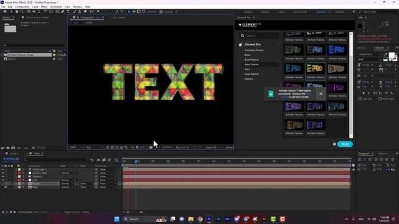Click the new composition icon in Project panel
The width and height of the screenshot is (399, 224).
click(13, 148)
